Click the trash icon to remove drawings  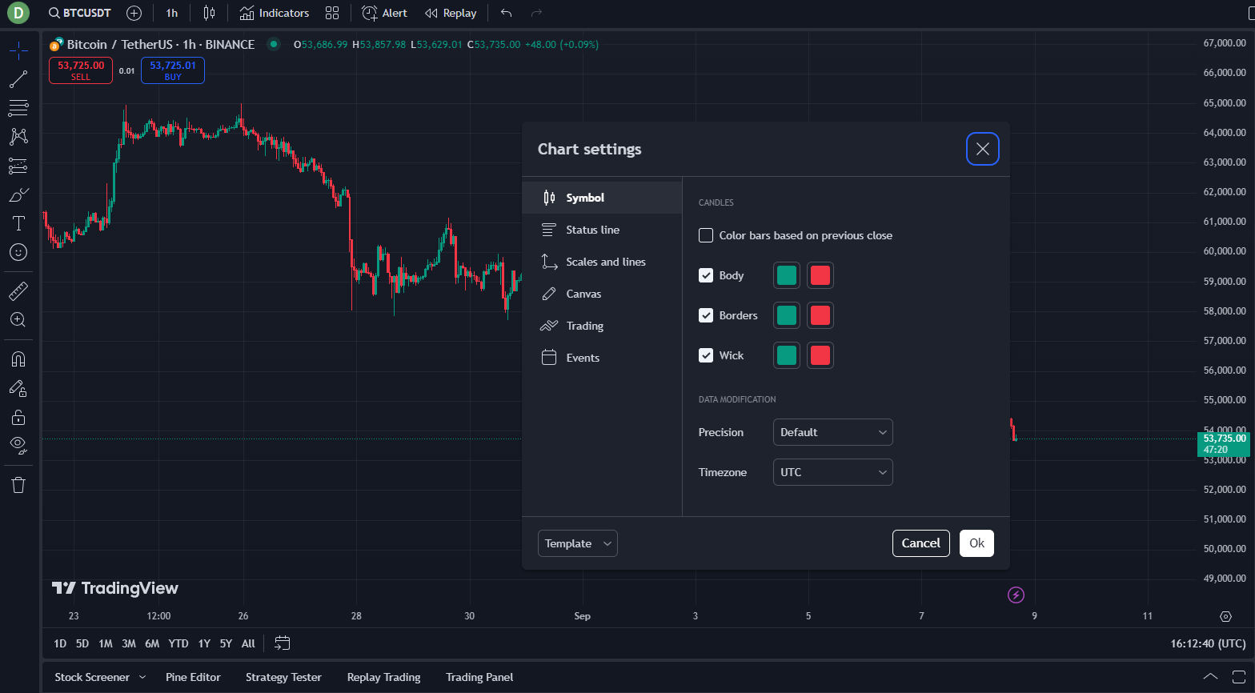coord(18,484)
